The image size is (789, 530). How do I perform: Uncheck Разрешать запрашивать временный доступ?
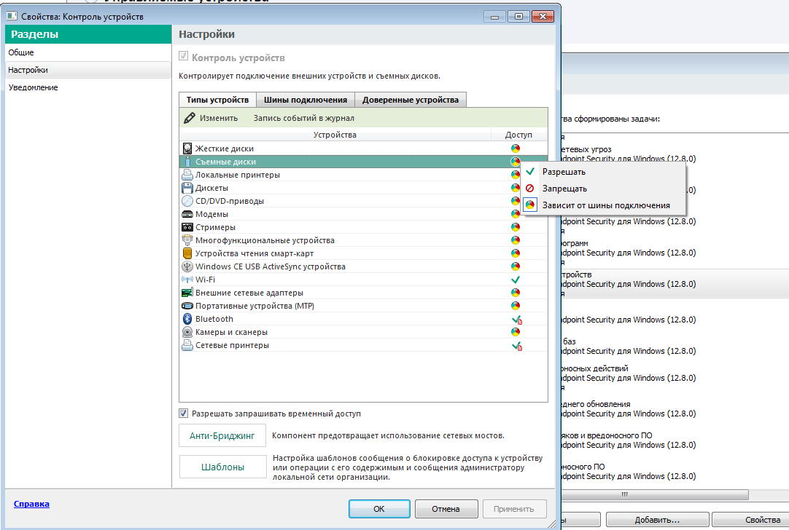coord(184,414)
